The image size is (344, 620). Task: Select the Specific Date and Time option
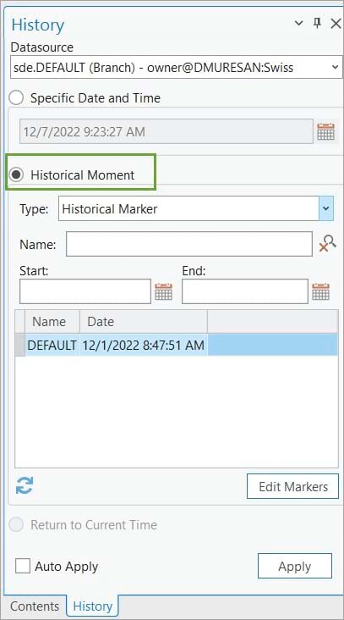tap(16, 97)
